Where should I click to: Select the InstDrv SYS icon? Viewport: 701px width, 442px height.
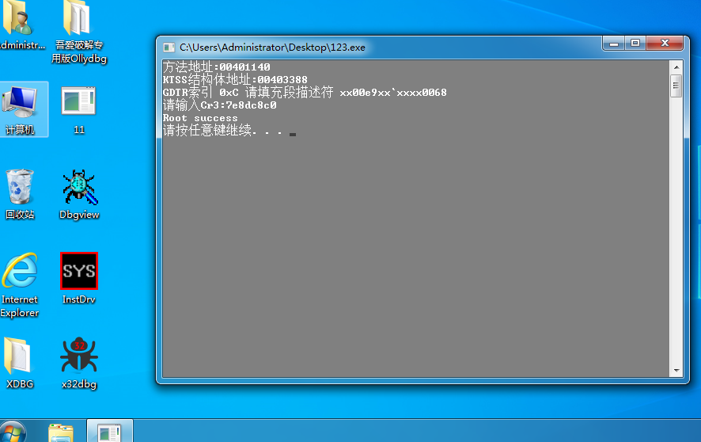click(78, 278)
